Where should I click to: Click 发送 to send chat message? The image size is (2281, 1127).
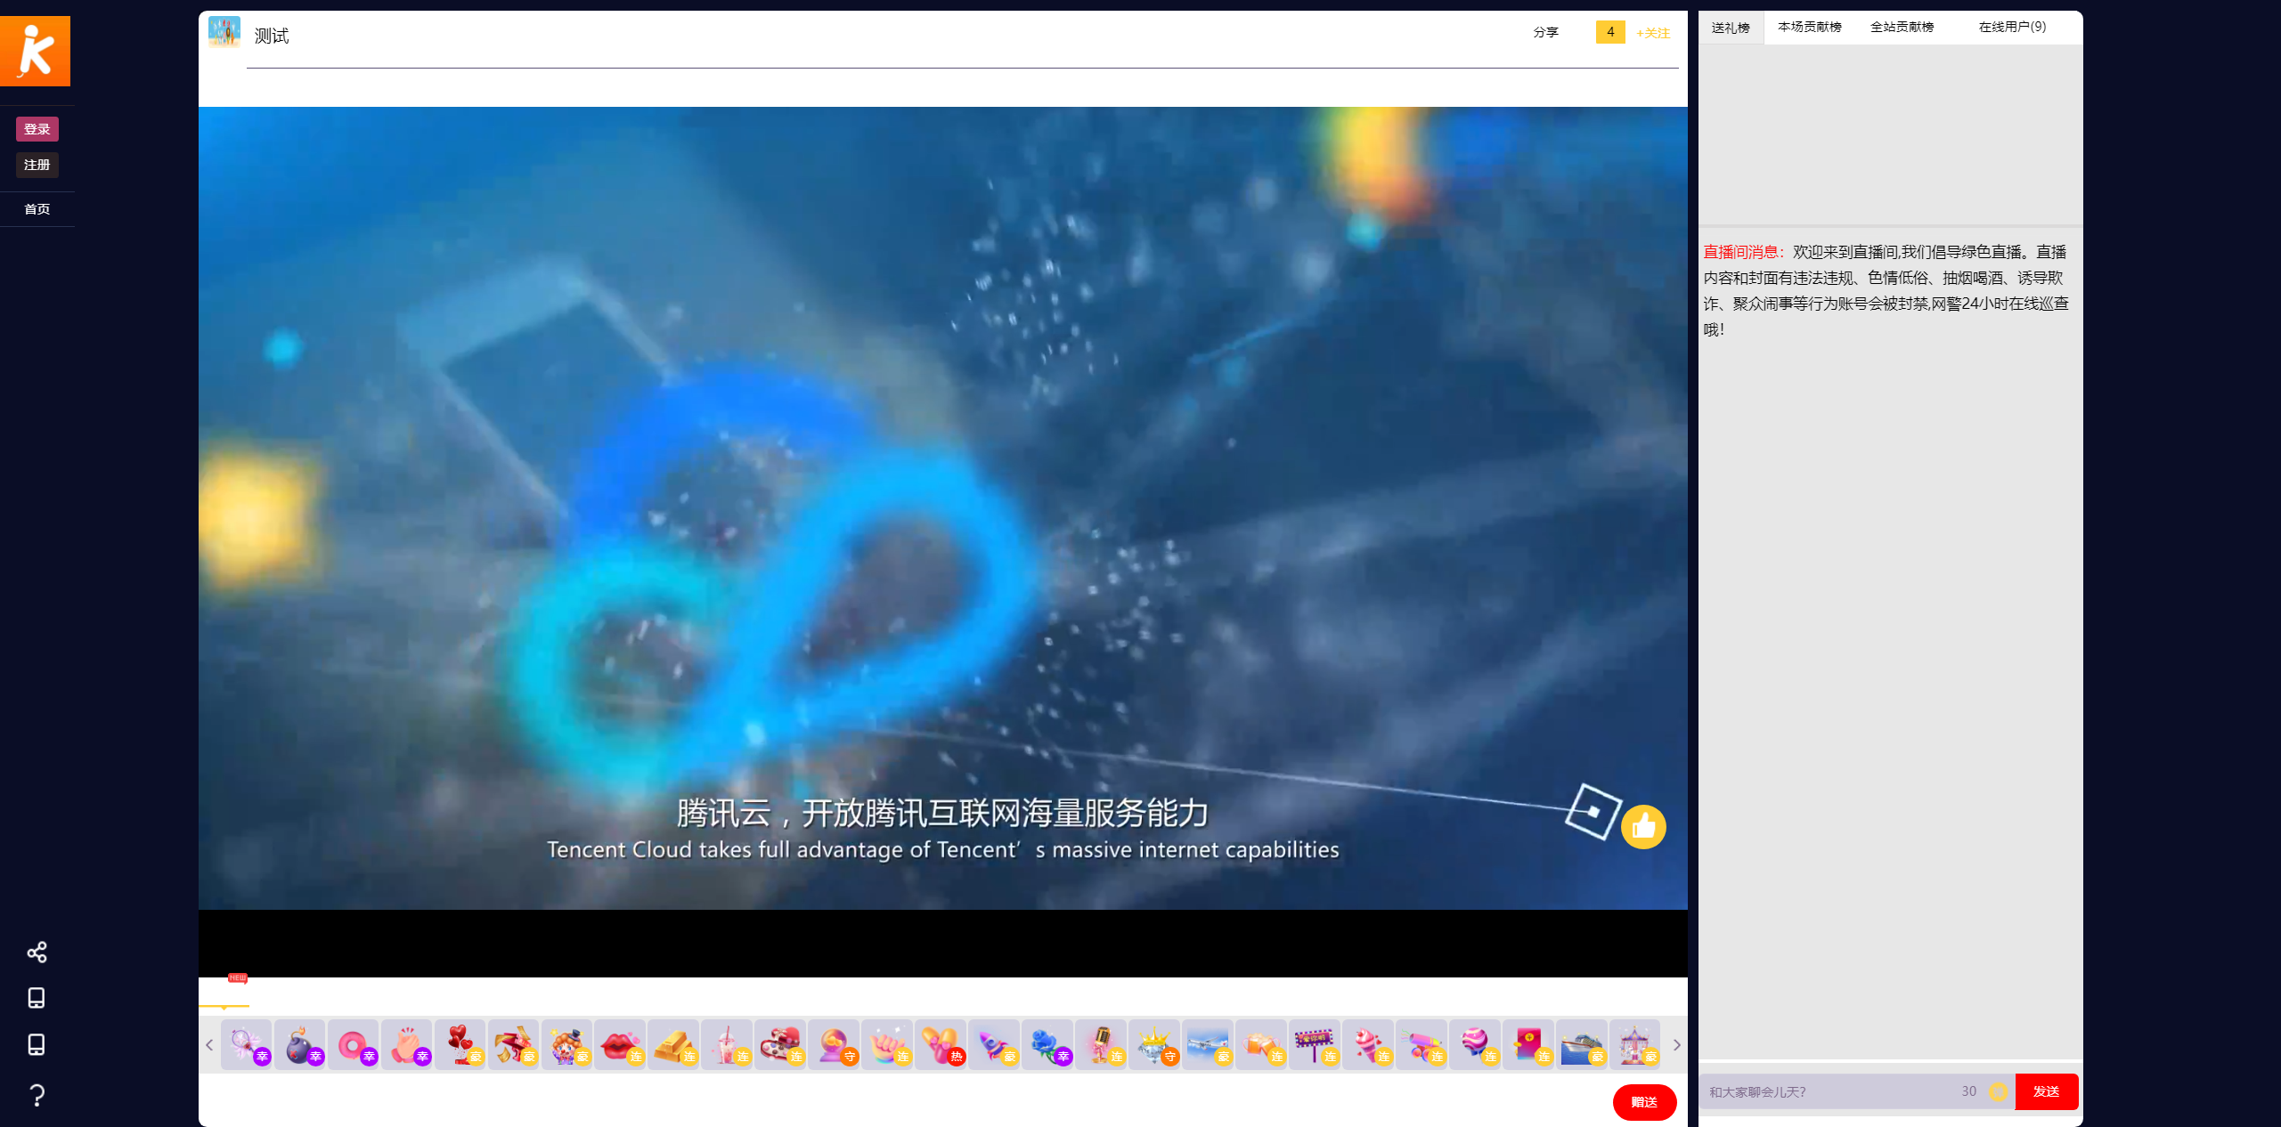tap(2046, 1091)
